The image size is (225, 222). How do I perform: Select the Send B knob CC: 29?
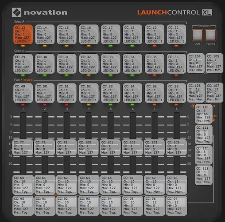(x=23, y=63)
